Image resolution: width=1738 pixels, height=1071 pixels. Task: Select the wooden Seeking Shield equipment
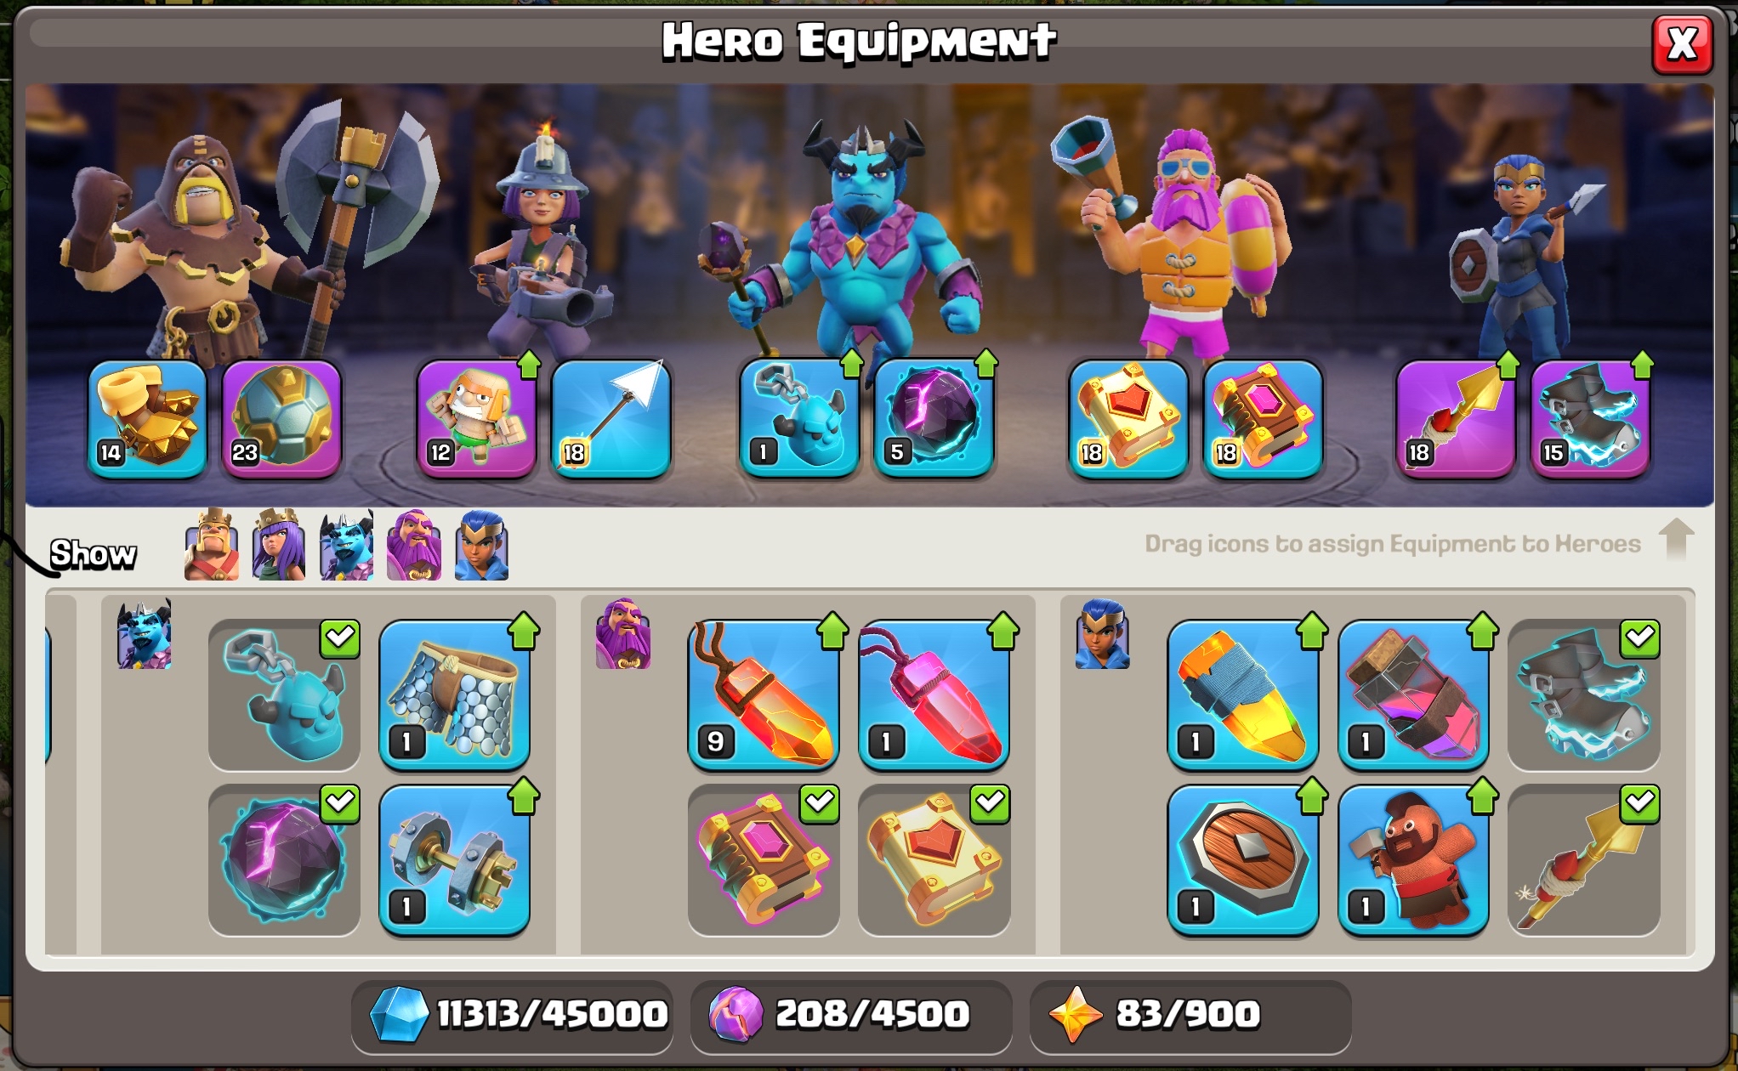1243,859
